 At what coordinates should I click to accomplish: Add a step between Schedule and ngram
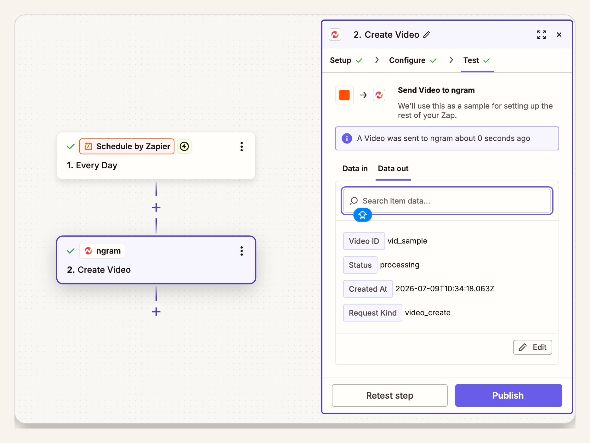tap(156, 207)
